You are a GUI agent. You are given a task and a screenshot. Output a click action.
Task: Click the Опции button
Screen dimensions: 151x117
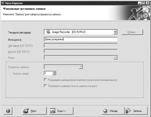132,32
